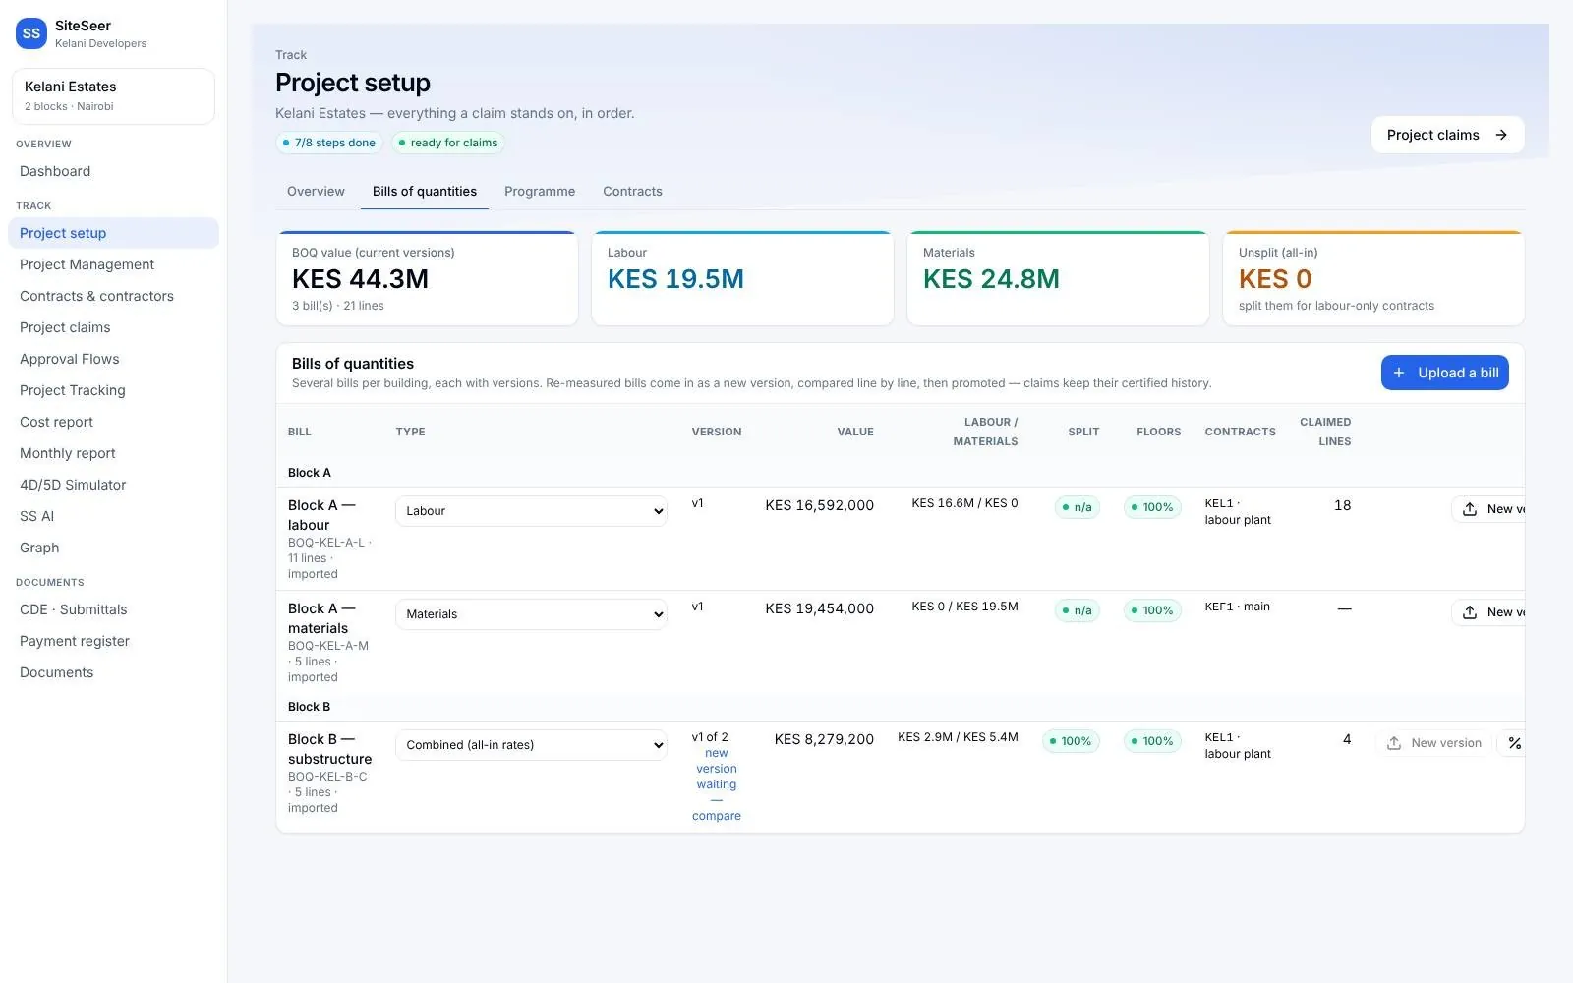This screenshot has height=983, width=1573.
Task: Click the Unsplit (all-in) KES 0 card
Action: coord(1373,278)
